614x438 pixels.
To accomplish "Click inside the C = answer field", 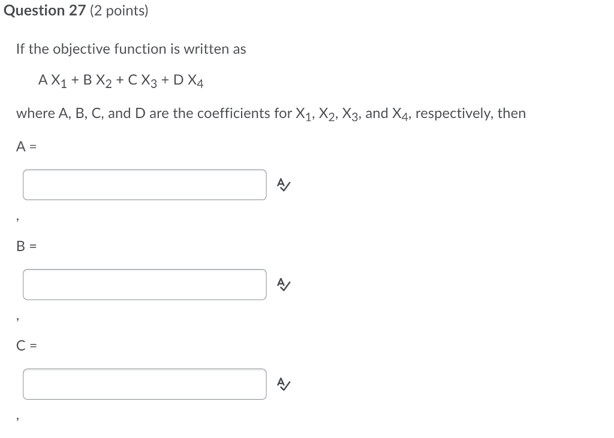I will click(144, 384).
